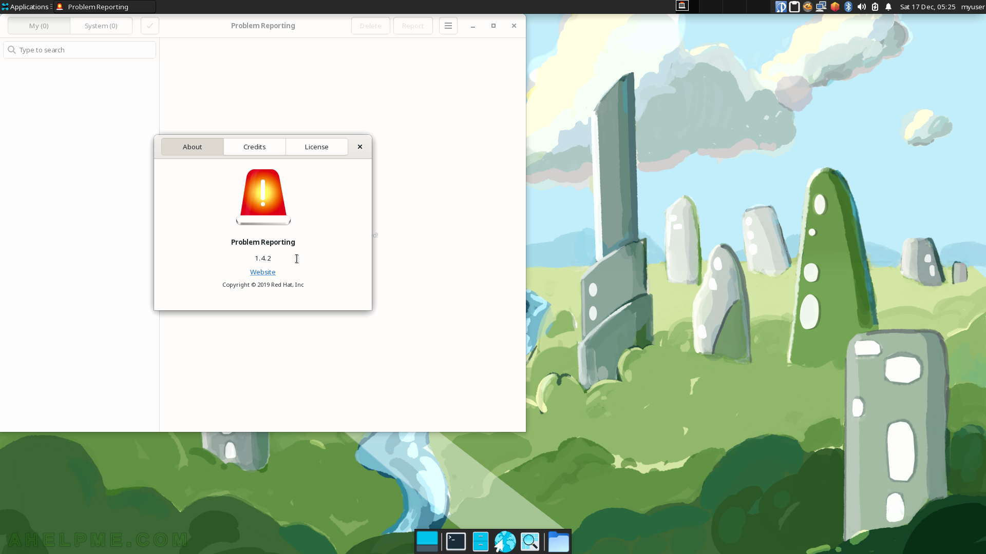Open the application finder magnifier icon

click(x=530, y=542)
